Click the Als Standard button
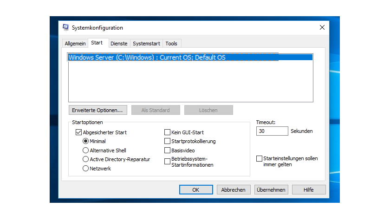 pos(156,110)
